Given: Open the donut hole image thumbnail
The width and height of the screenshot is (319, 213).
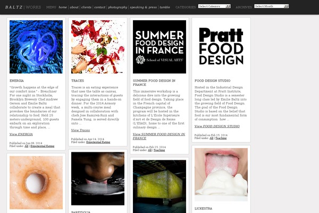Looking at the screenshot, I should (x=36, y=183).
